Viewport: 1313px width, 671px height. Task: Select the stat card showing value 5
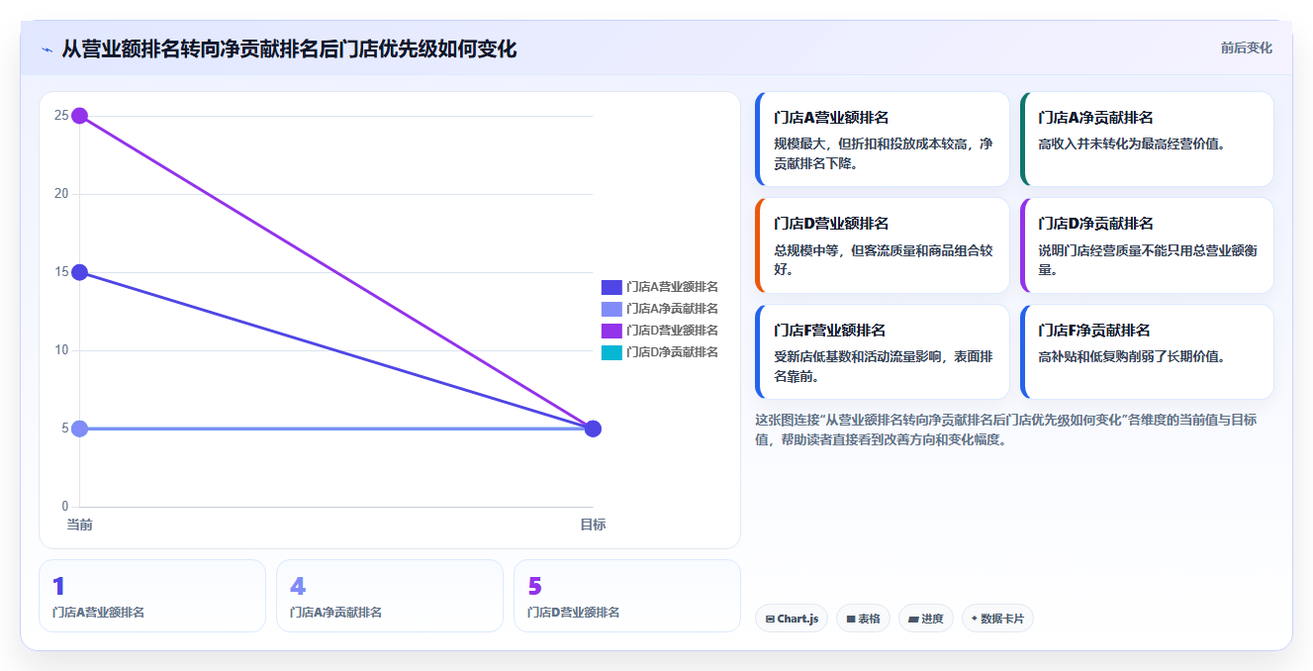627,596
